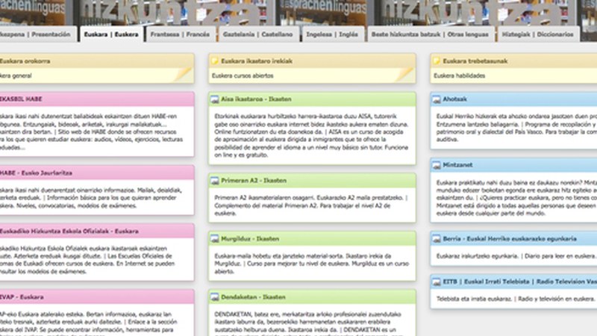Open the Aisa ikastaroa - Ikasten link
The width and height of the screenshot is (597, 336).
point(256,99)
